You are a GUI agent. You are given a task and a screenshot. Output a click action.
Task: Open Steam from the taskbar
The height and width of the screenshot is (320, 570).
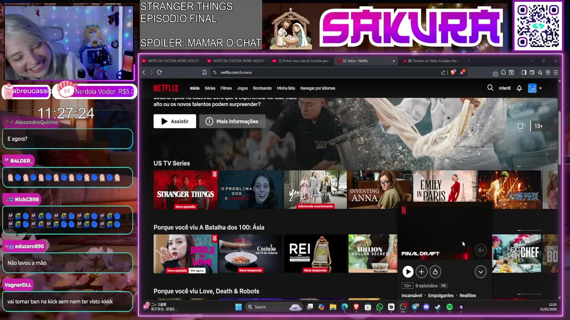[x=438, y=307]
